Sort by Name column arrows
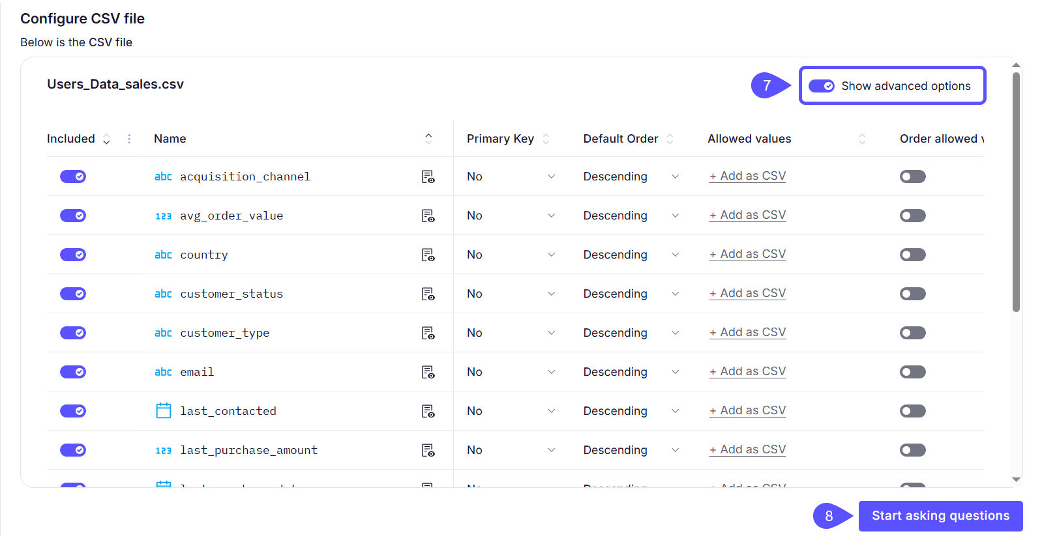 click(428, 138)
